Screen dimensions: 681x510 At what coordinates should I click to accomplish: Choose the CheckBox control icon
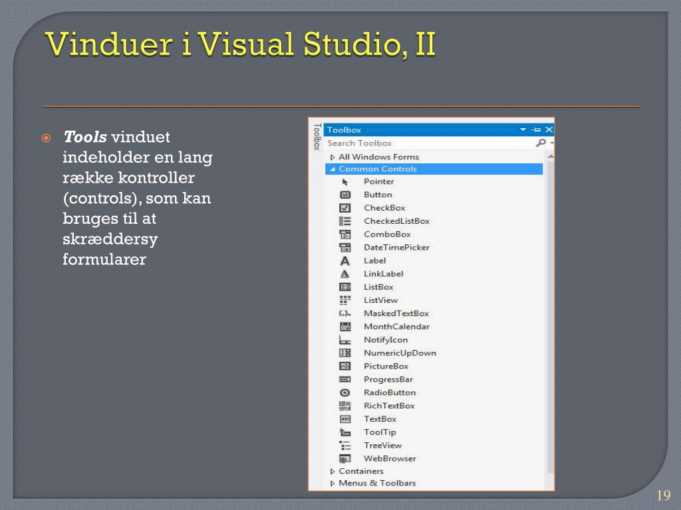click(345, 208)
